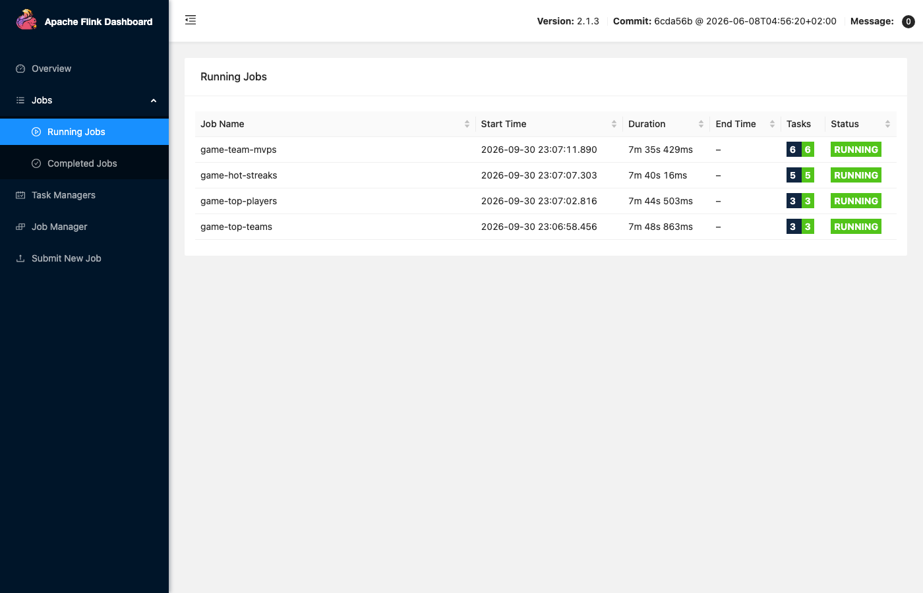The height and width of the screenshot is (593, 923).
Task: Click green running tasks badge for game-team-mvps
Action: click(808, 150)
